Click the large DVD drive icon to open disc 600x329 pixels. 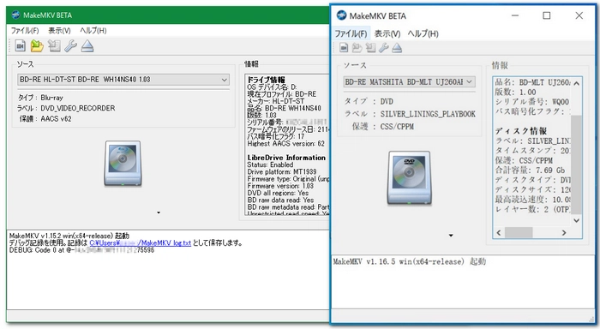click(409, 178)
